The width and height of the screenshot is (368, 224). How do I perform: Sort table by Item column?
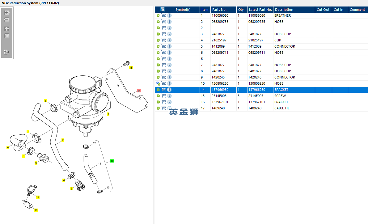pos(205,10)
